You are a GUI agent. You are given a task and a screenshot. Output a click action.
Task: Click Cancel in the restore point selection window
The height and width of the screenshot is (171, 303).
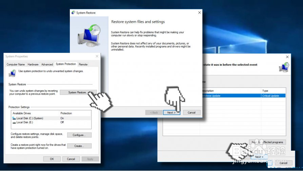tap(283, 163)
